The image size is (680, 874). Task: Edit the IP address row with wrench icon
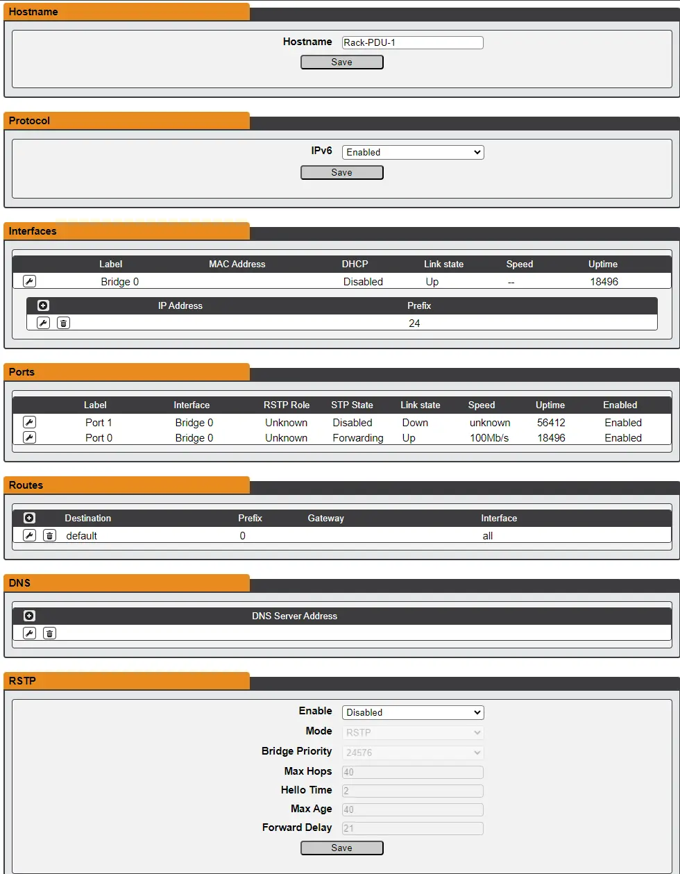(43, 323)
